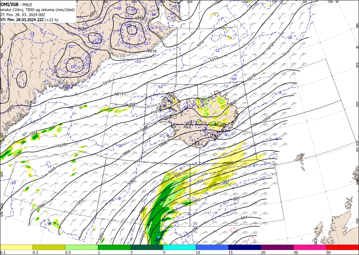
Task: Click the 'DMI/IGB : MSLP,' title text
Action: pos(17,4)
